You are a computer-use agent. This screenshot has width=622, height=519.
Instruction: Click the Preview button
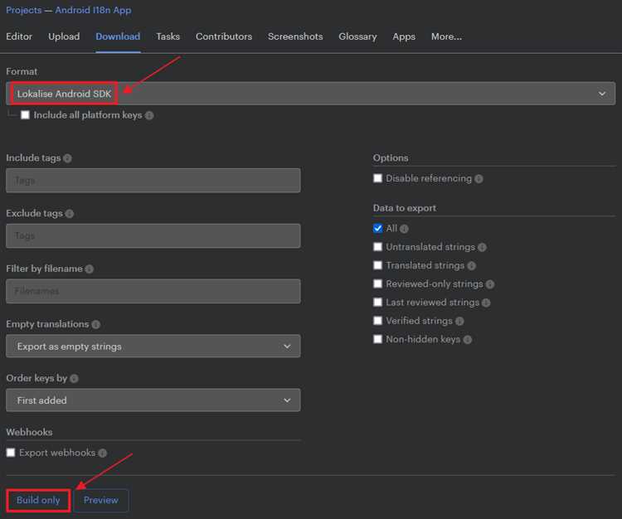click(100, 501)
